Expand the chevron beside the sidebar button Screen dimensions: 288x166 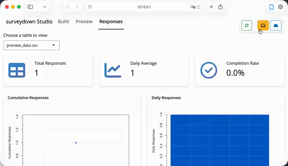point(45,7)
